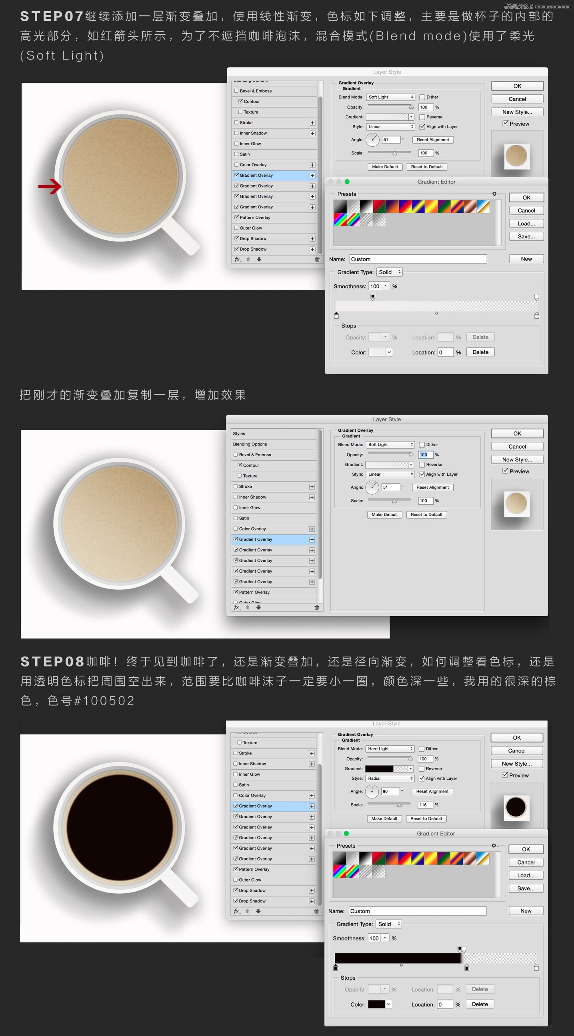
Task: Toggle Align with Layer in top dialog
Action: coord(422,127)
